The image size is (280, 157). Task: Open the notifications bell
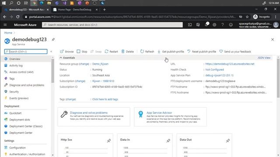pos(206,24)
